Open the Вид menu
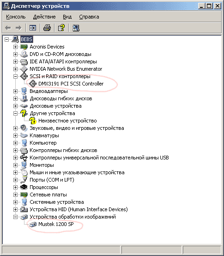The height and width of the screenshot is (256, 224). [x=67, y=17]
